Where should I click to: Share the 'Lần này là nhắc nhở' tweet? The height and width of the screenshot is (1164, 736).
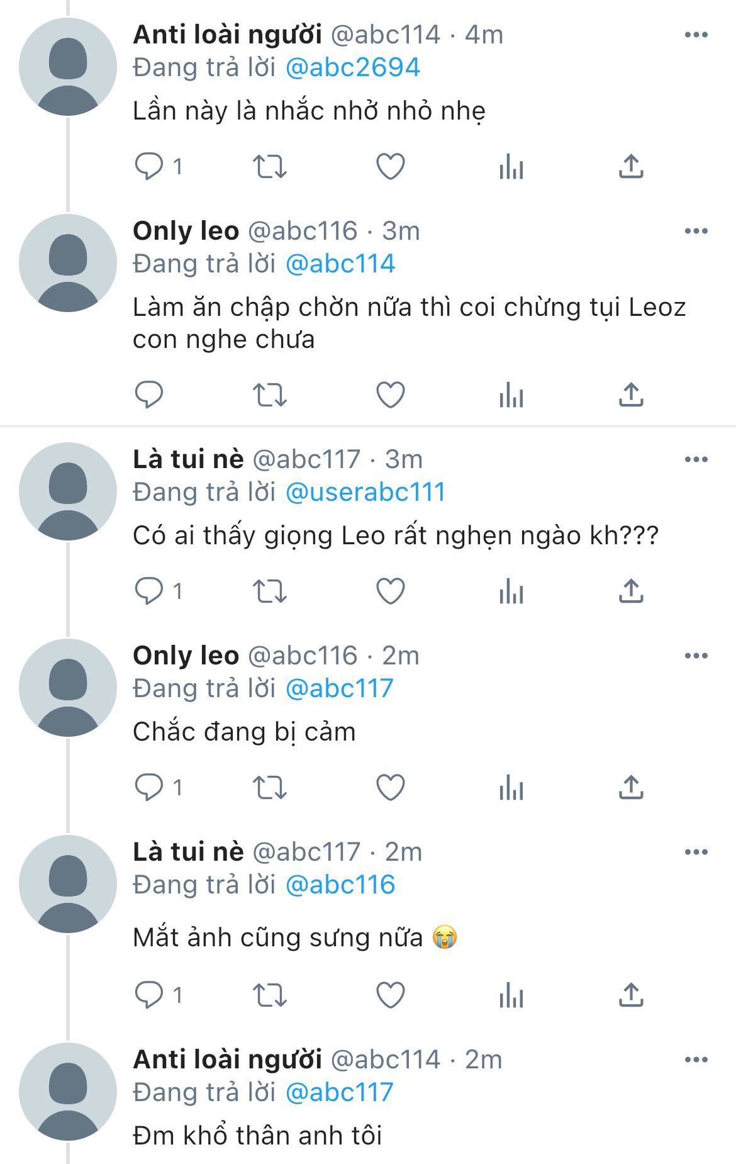(x=631, y=167)
